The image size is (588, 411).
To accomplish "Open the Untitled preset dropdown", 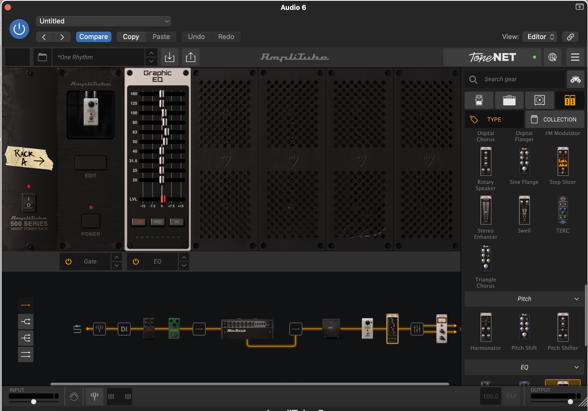I will point(104,21).
